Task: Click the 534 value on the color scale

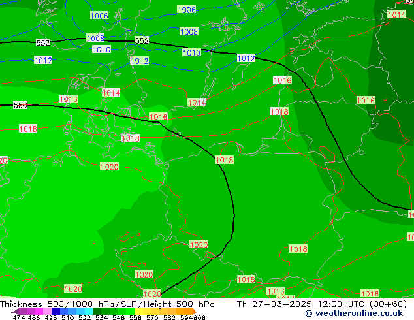Action: pos(101,317)
